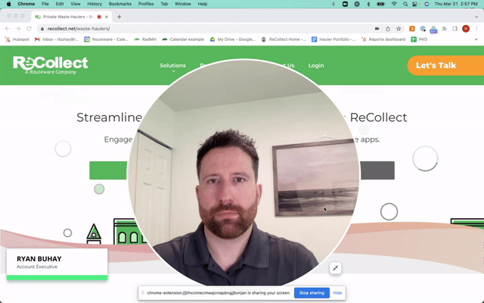
Task: Toggle the Chrome side panel
Action: pos(455,29)
